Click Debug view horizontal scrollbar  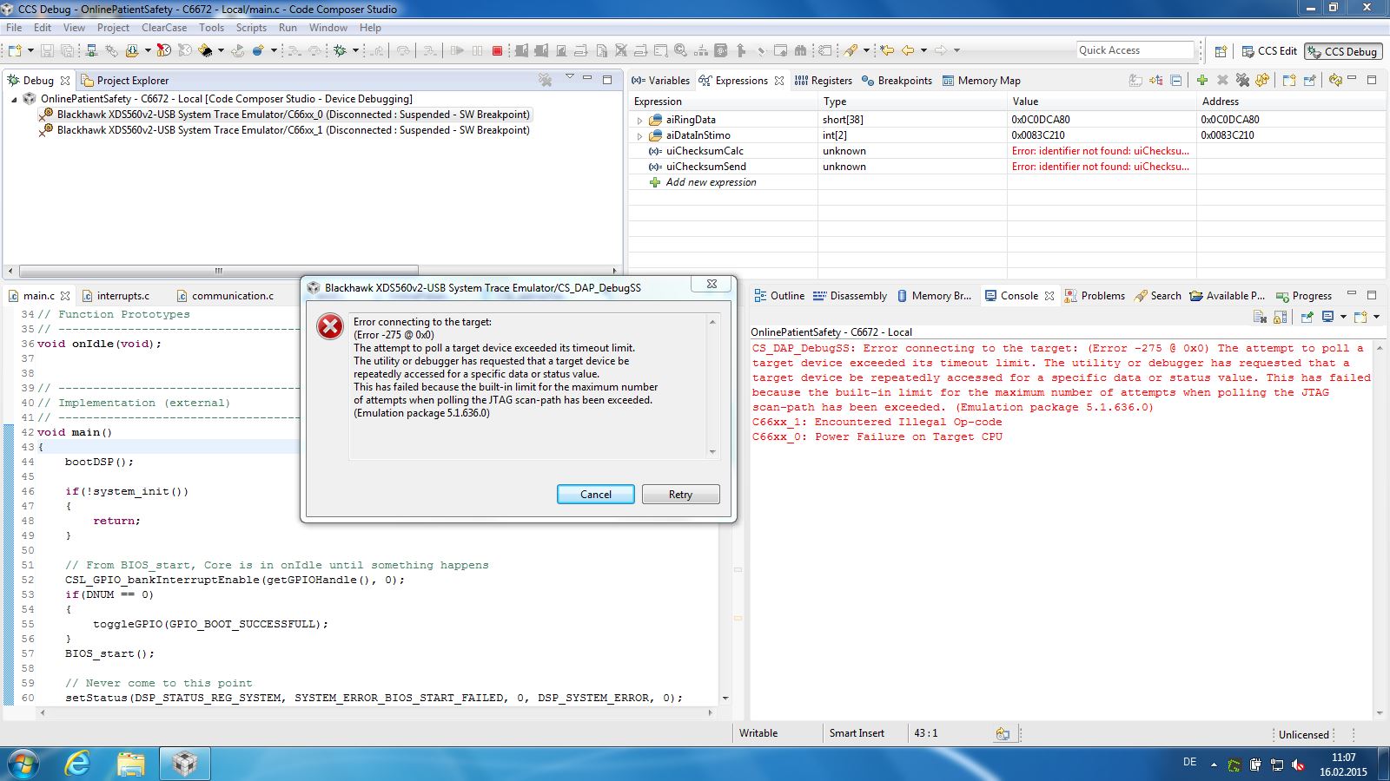click(x=219, y=271)
